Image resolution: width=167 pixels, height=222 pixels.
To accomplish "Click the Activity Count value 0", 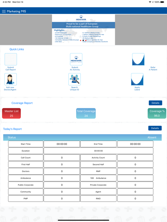I will point(135,158).
